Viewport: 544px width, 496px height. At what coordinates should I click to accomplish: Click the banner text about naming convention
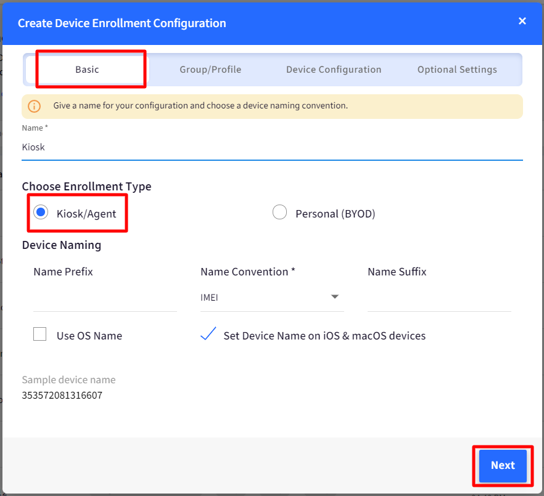(200, 106)
